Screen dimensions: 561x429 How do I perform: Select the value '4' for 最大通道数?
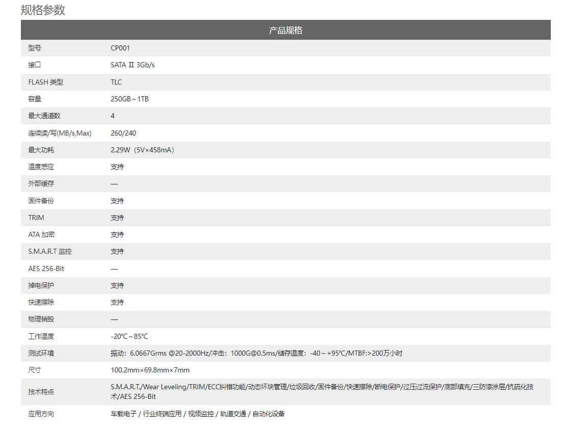(113, 116)
